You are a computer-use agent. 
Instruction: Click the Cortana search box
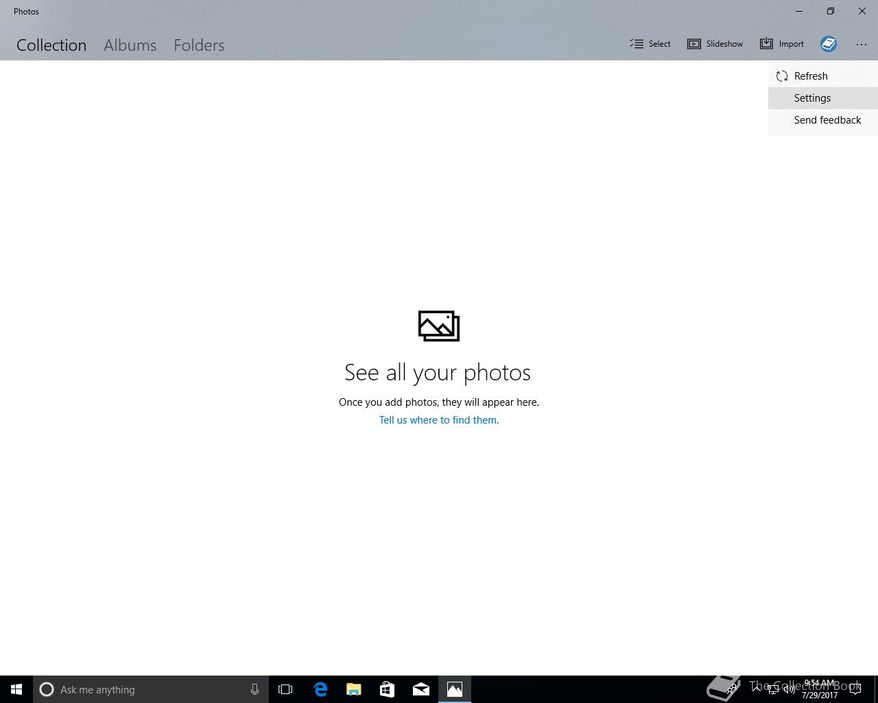pos(150,689)
